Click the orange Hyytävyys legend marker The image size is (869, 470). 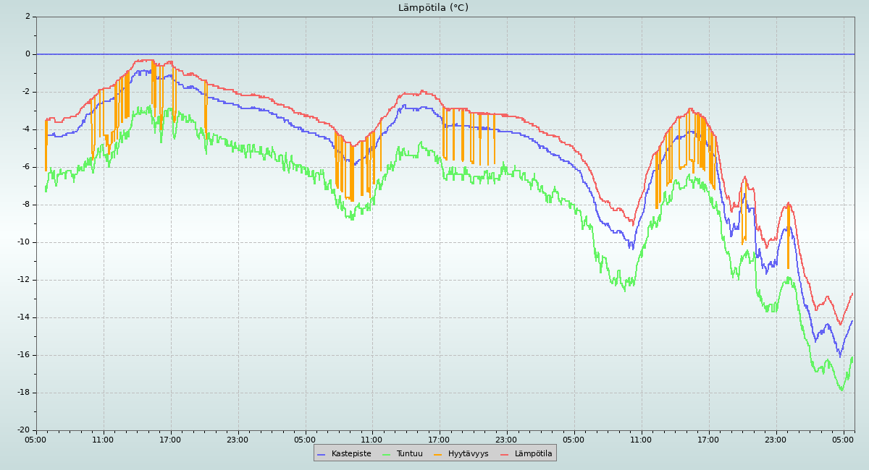(x=438, y=454)
